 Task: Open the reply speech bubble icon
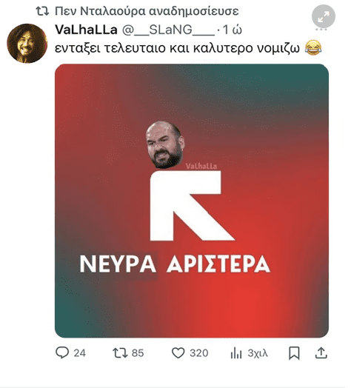[x=62, y=352]
